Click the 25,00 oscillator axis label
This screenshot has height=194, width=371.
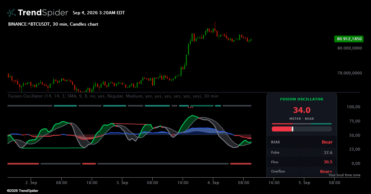(355, 149)
